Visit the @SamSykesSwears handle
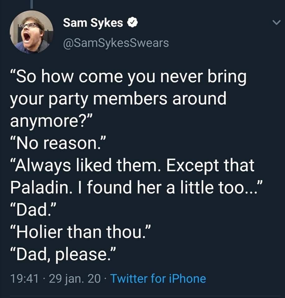 [x=116, y=43]
